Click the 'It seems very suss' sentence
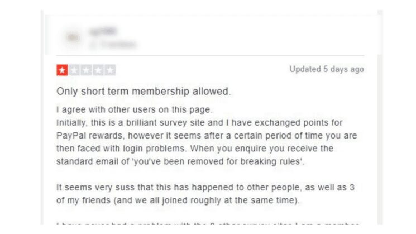The image size is (416, 234). (x=205, y=187)
